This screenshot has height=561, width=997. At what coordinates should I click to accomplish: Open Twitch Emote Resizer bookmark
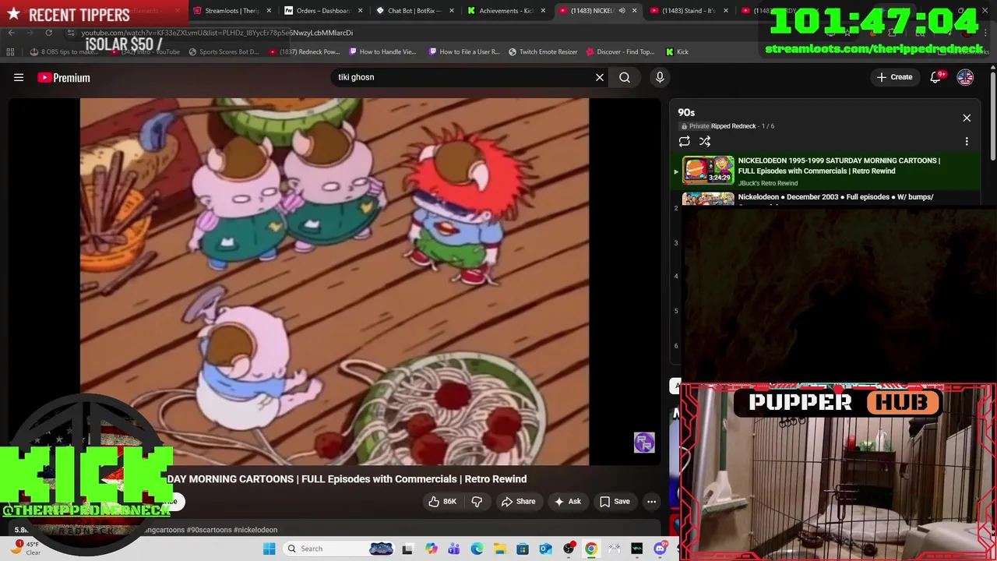tap(543, 52)
